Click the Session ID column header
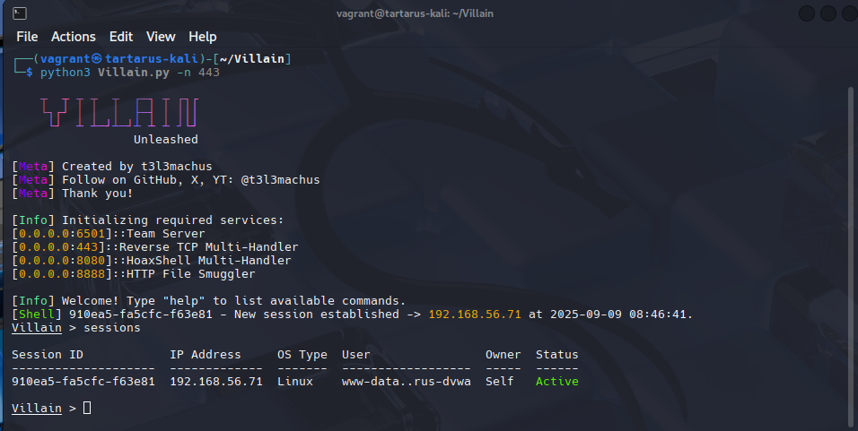Viewport: 858px width, 431px height. 48,355
